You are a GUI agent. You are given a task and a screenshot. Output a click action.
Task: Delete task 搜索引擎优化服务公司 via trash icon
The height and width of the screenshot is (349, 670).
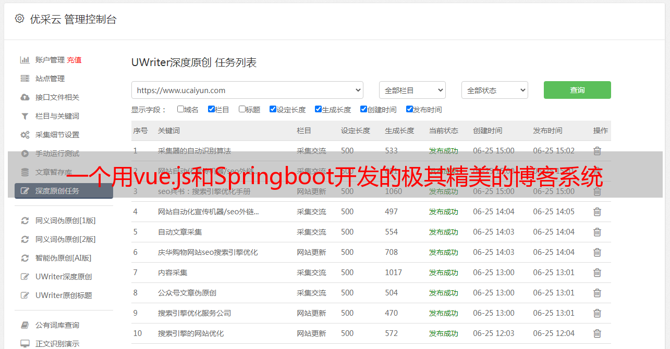598,313
